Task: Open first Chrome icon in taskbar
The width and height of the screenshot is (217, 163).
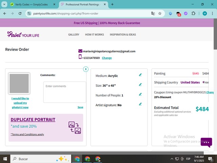Action: click(x=77, y=159)
